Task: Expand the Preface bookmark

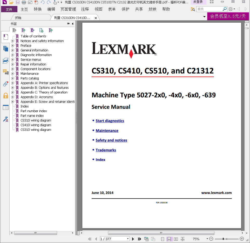Action: click(x=13, y=46)
